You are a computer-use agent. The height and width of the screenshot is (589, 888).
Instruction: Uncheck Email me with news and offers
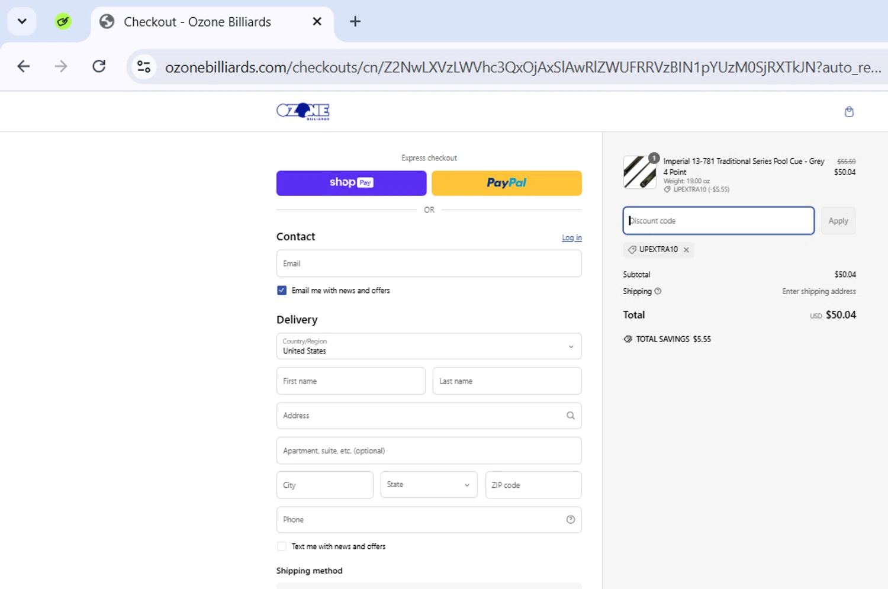point(282,291)
